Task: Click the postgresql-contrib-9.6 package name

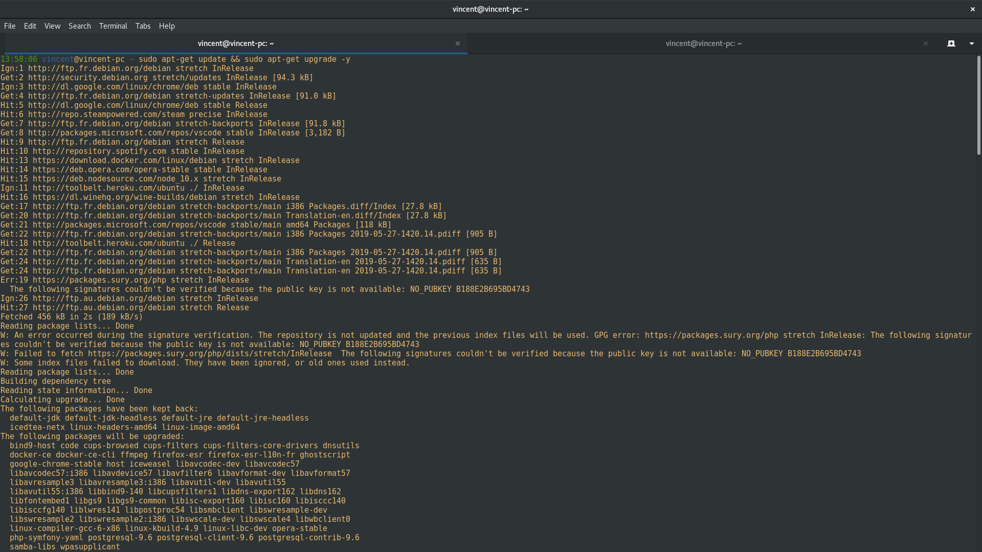Action: click(x=309, y=538)
